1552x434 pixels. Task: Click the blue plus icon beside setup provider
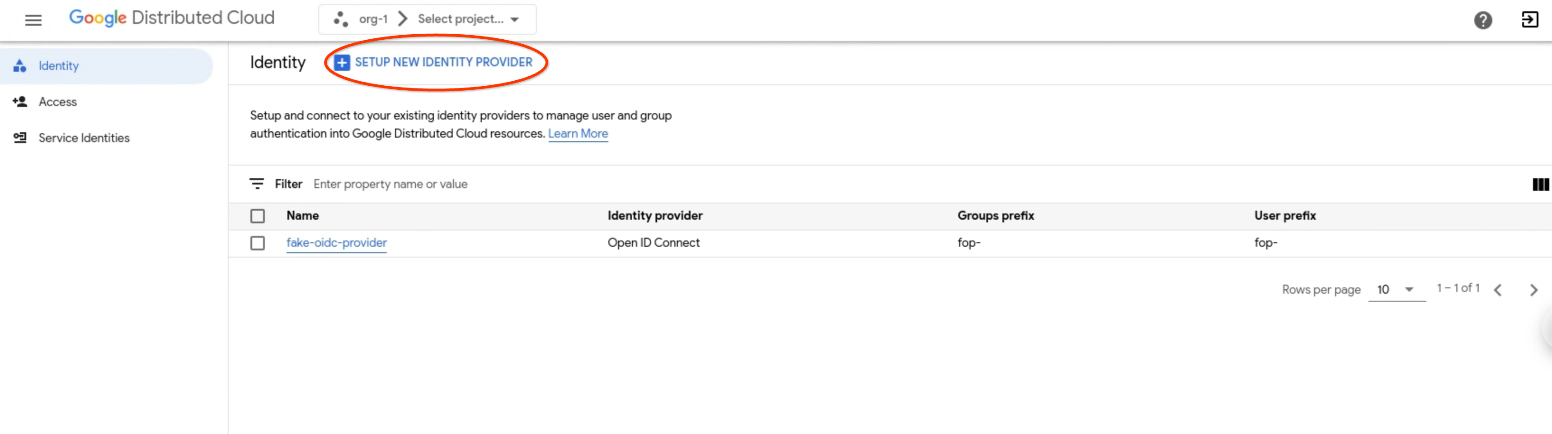tap(342, 63)
